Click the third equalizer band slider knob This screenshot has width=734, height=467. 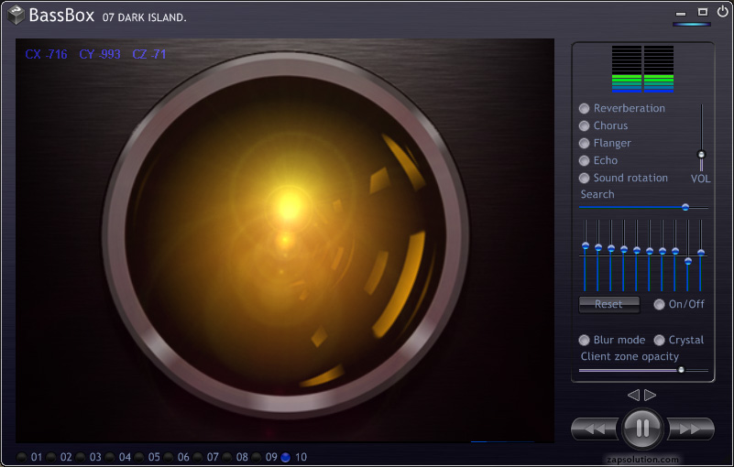pyautogui.click(x=611, y=248)
